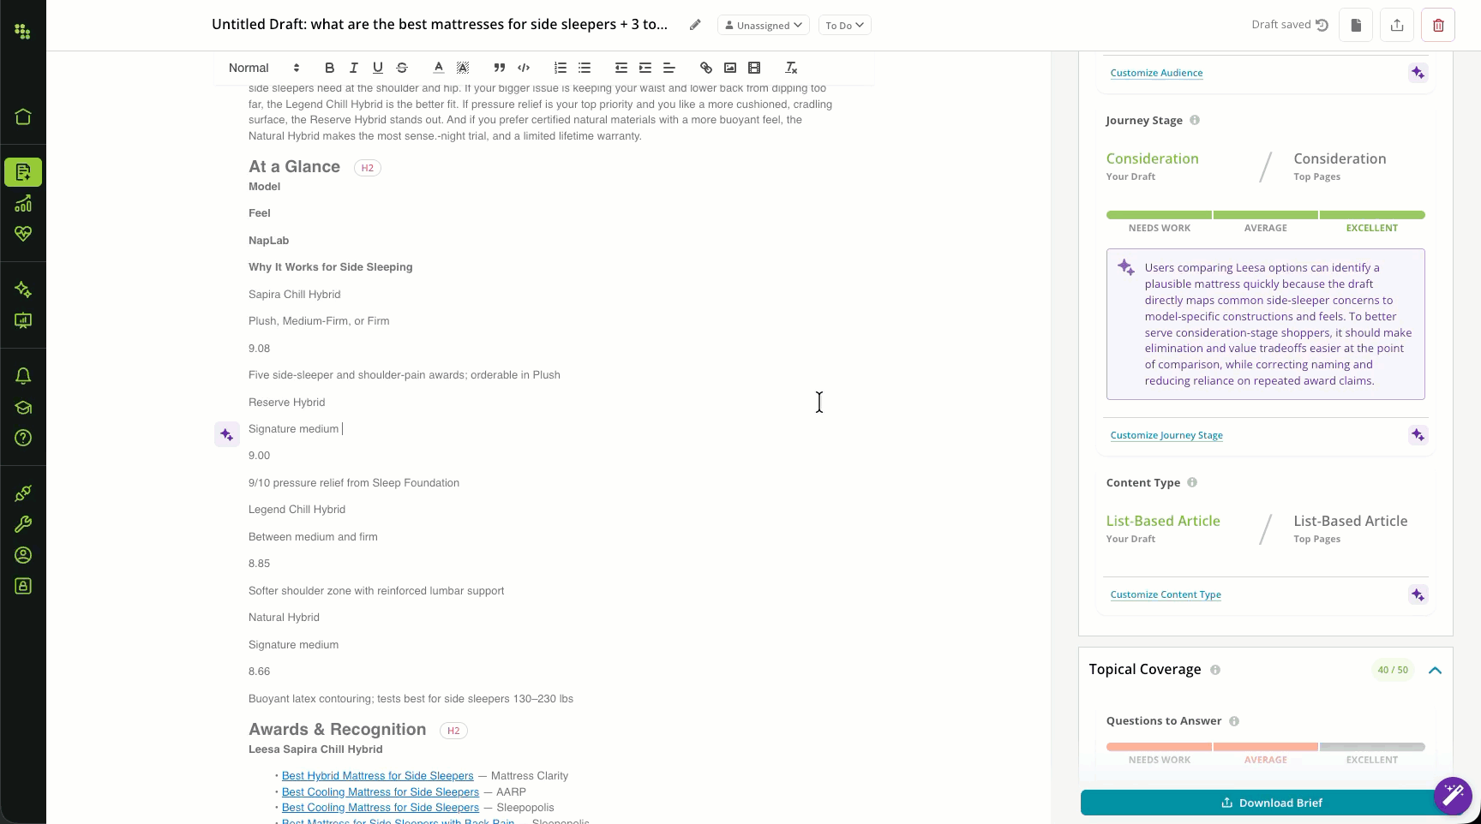Click the Customize Journey Stage link
Screen dimensions: 1481x824
pos(1166,435)
